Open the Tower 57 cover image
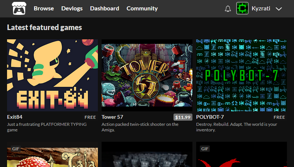This screenshot has width=294, height=167. [147, 75]
